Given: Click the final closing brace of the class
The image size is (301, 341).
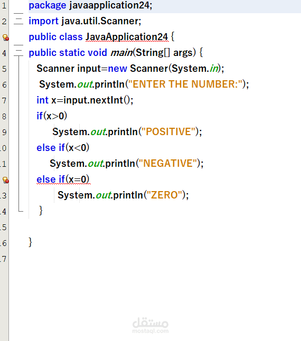Looking at the screenshot, I should coord(30,242).
